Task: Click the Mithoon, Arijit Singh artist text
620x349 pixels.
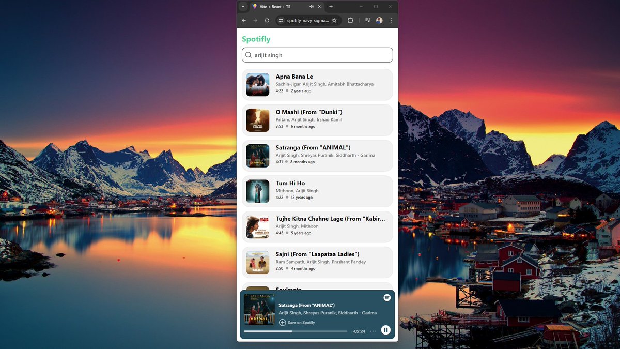Action: (x=297, y=191)
